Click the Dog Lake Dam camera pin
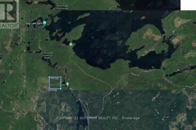The height and width of the screenshot is (130, 196). pos(44,23)
